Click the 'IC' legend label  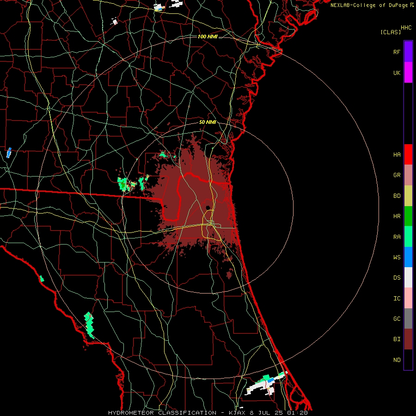tap(397, 298)
